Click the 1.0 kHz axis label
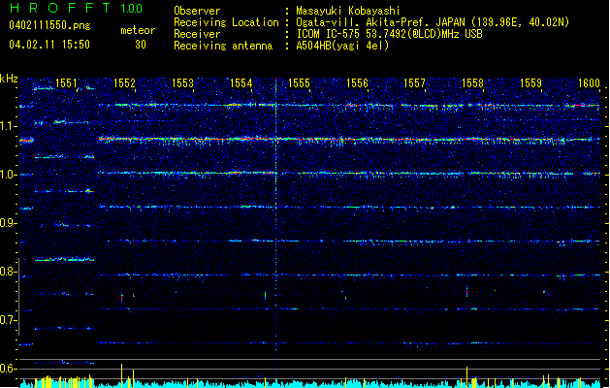 tap(8, 175)
